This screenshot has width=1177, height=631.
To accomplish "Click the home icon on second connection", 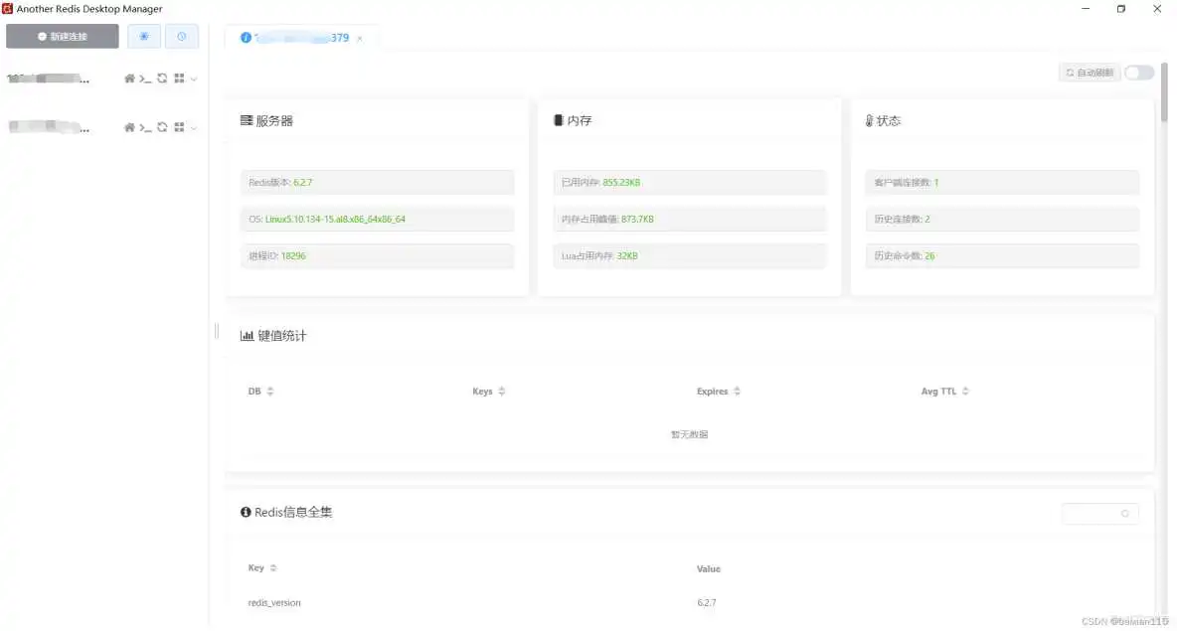I will click(130, 127).
